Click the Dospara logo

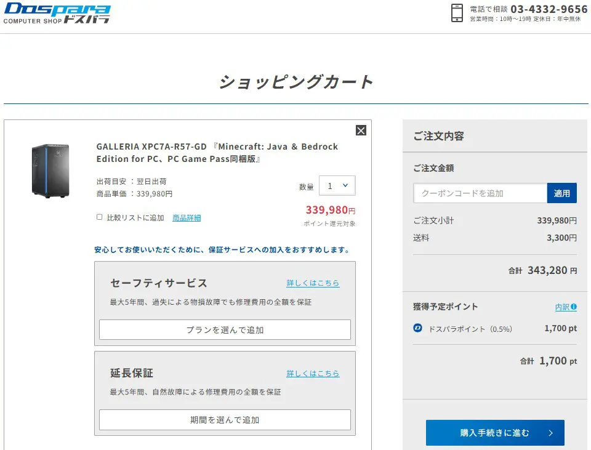click(57, 13)
